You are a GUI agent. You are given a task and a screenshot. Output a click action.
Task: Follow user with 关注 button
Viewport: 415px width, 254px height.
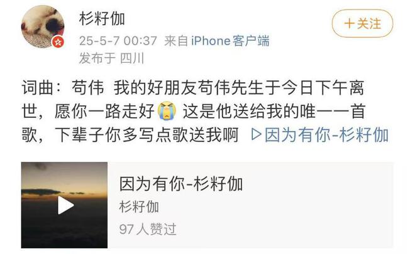[x=362, y=23]
